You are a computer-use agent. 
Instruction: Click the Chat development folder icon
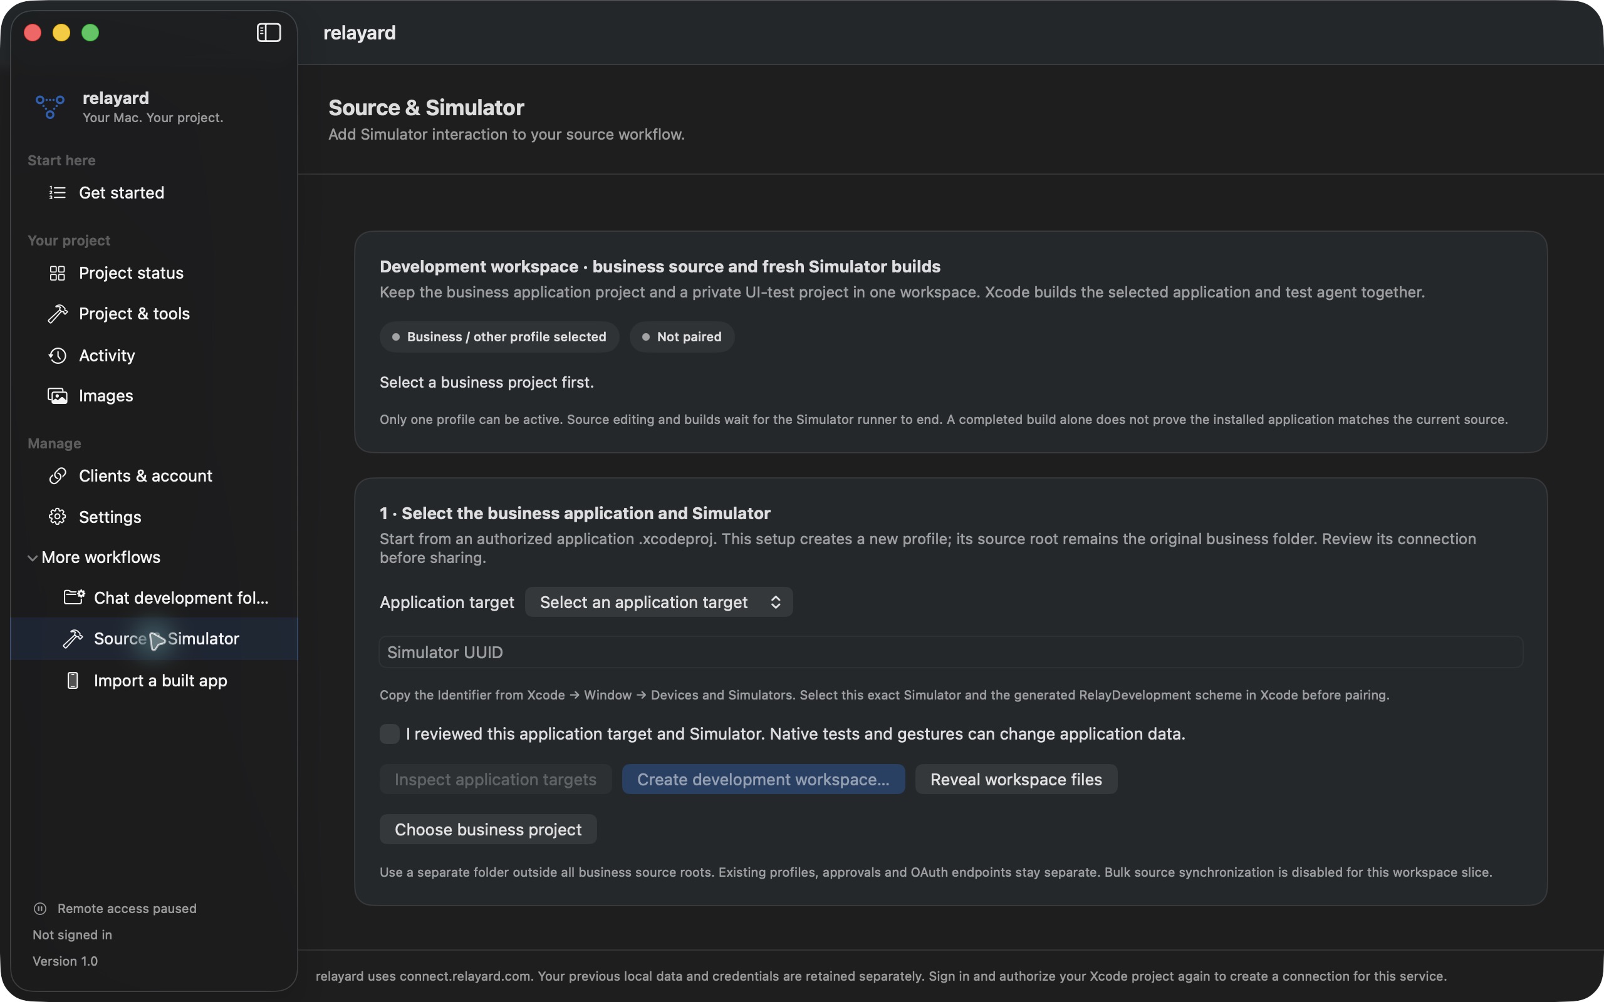point(73,597)
